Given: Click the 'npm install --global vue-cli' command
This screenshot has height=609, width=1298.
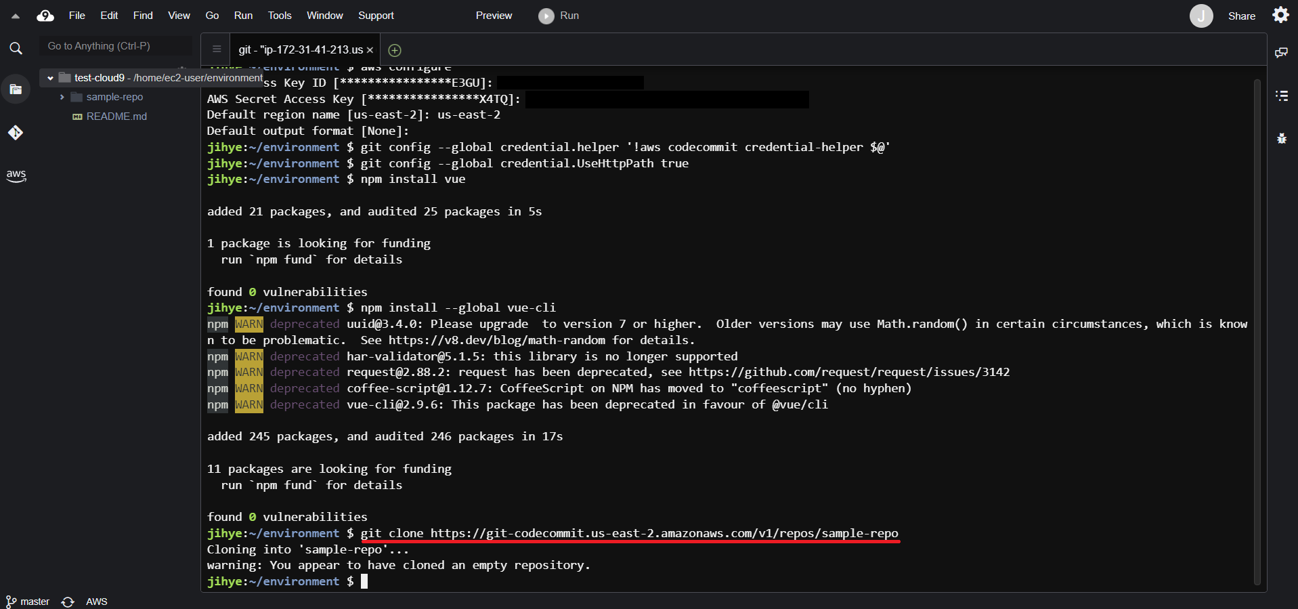Looking at the screenshot, I should (458, 308).
